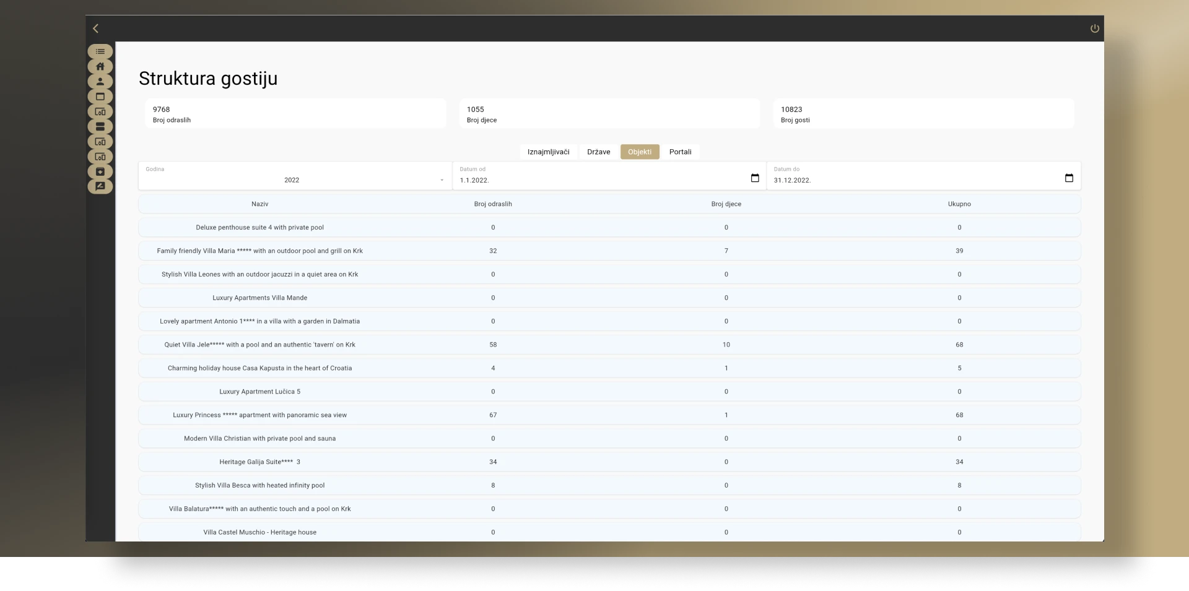Screen dimensions: 1189x591
Task: Click total 68 in Villa Jele row
Action: 959,345
